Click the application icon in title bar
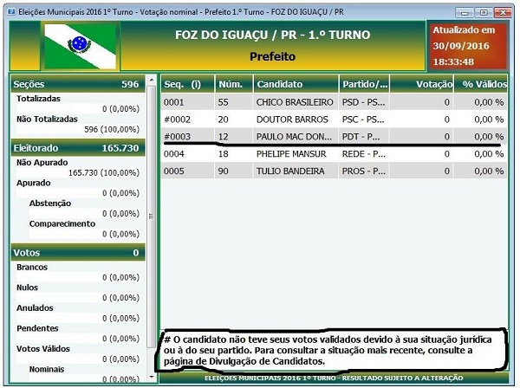The height and width of the screenshot is (388, 520). pyautogui.click(x=9, y=9)
